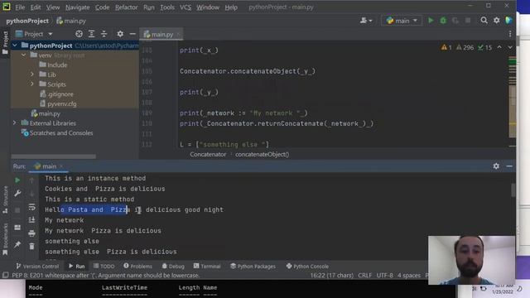Collapse the pythonProject root folder
Image resolution: width=530 pixels, height=298 pixels.
[15, 46]
